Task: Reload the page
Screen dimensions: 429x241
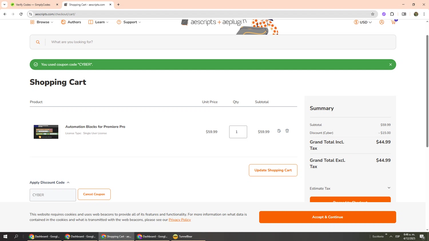Action: [21, 14]
